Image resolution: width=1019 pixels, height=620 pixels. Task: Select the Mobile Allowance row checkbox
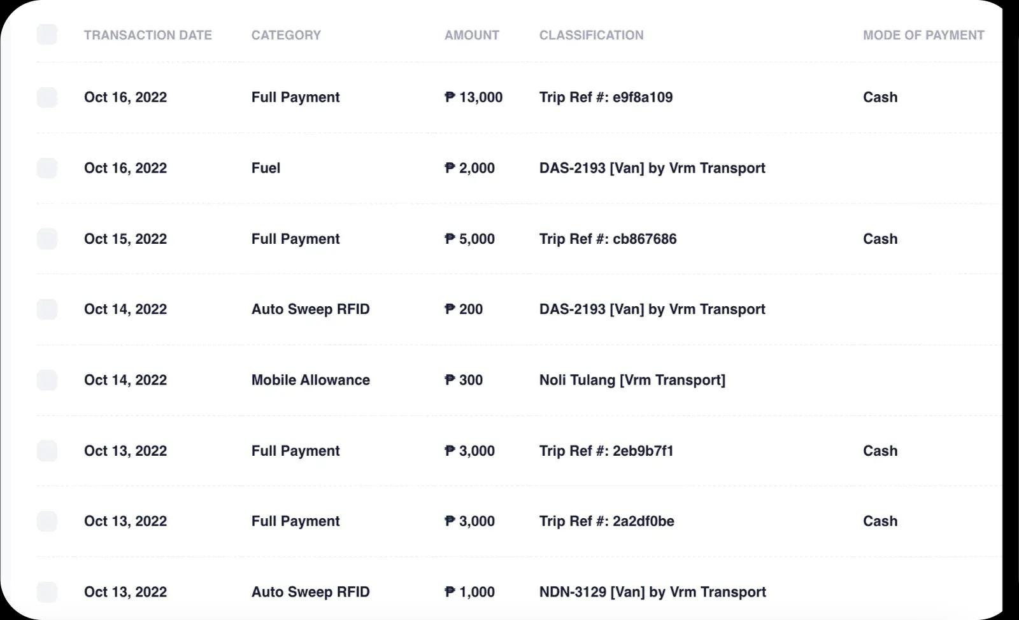pyautogui.click(x=47, y=380)
